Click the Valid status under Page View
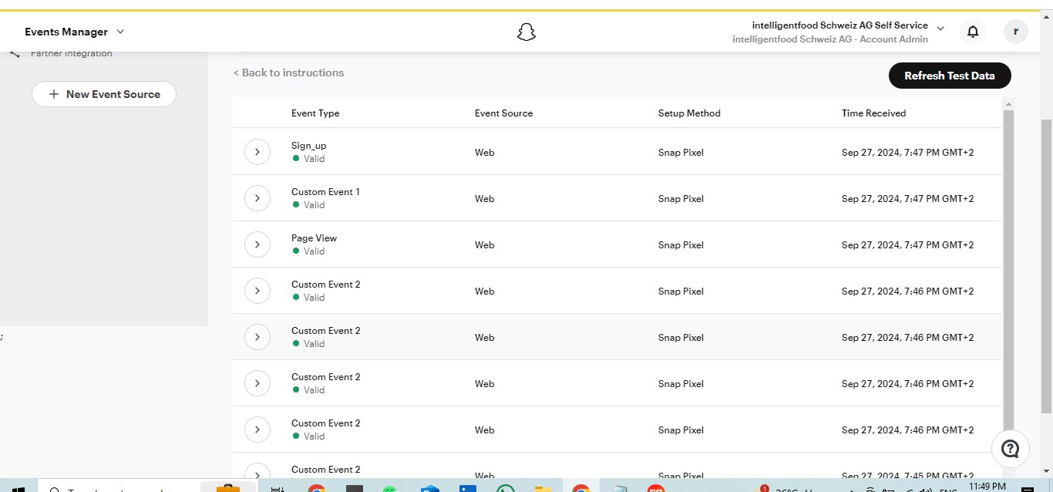 308,251
